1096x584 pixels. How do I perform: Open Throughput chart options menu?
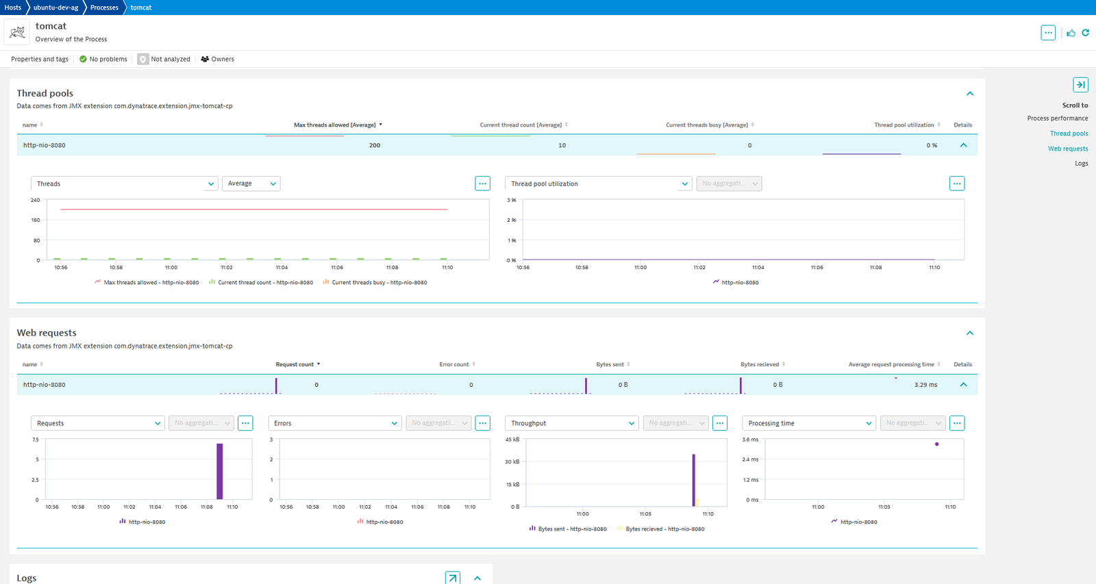pos(720,423)
